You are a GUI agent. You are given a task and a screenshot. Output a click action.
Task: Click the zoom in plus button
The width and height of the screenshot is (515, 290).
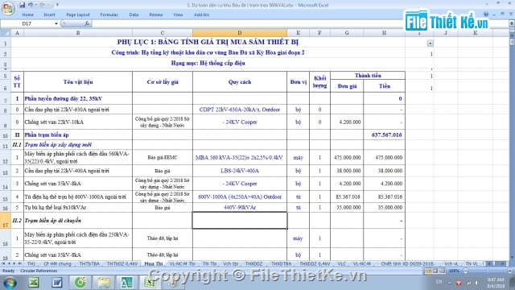pos(509,271)
